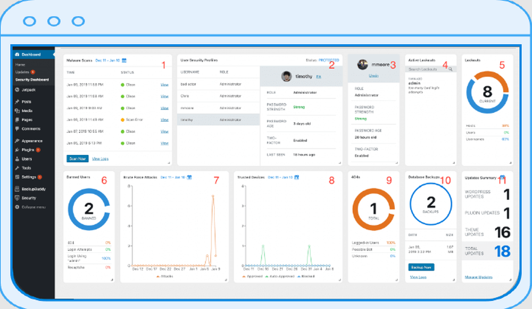
Task: Toggle the Attacks legend in chart
Action: click(x=164, y=277)
